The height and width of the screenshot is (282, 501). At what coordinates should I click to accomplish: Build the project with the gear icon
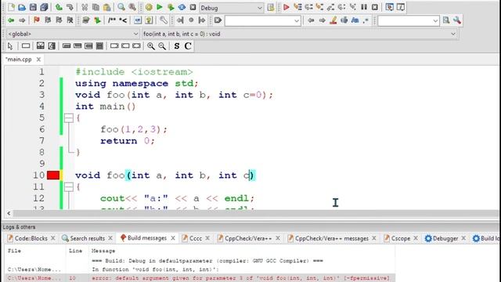click(149, 7)
